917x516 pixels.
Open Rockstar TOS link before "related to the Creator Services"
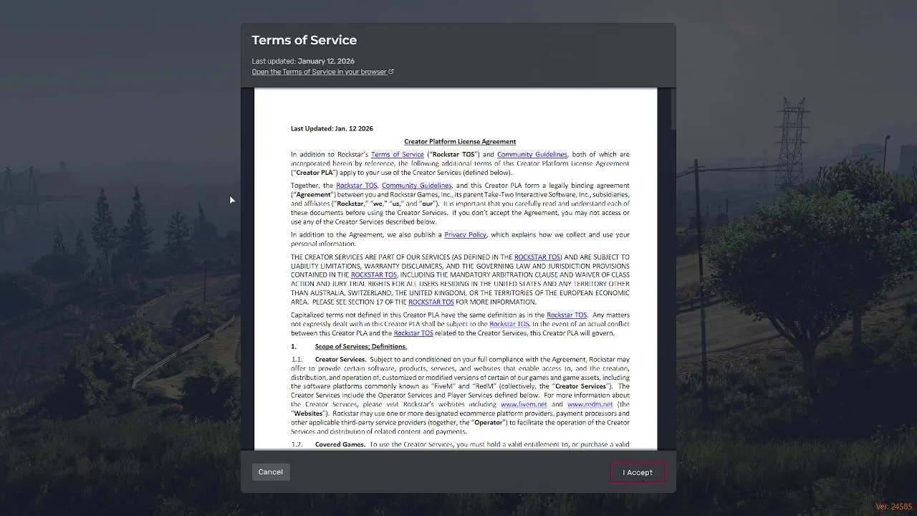click(x=413, y=333)
